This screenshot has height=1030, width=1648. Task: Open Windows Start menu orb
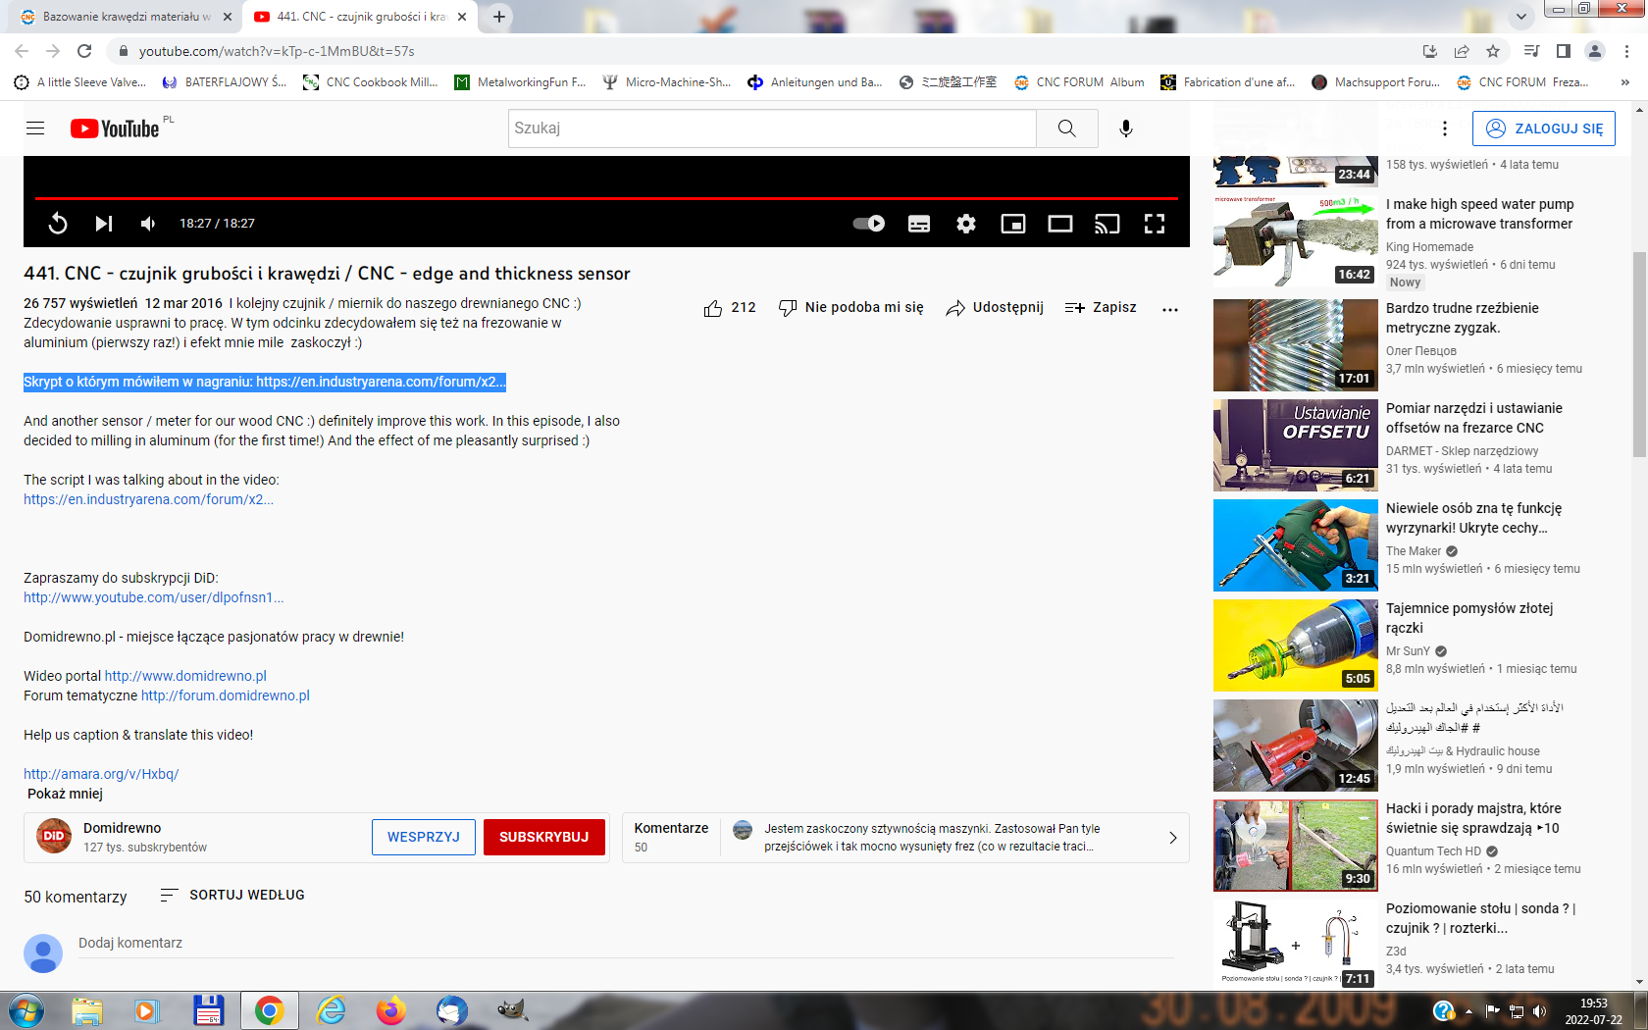26,1010
